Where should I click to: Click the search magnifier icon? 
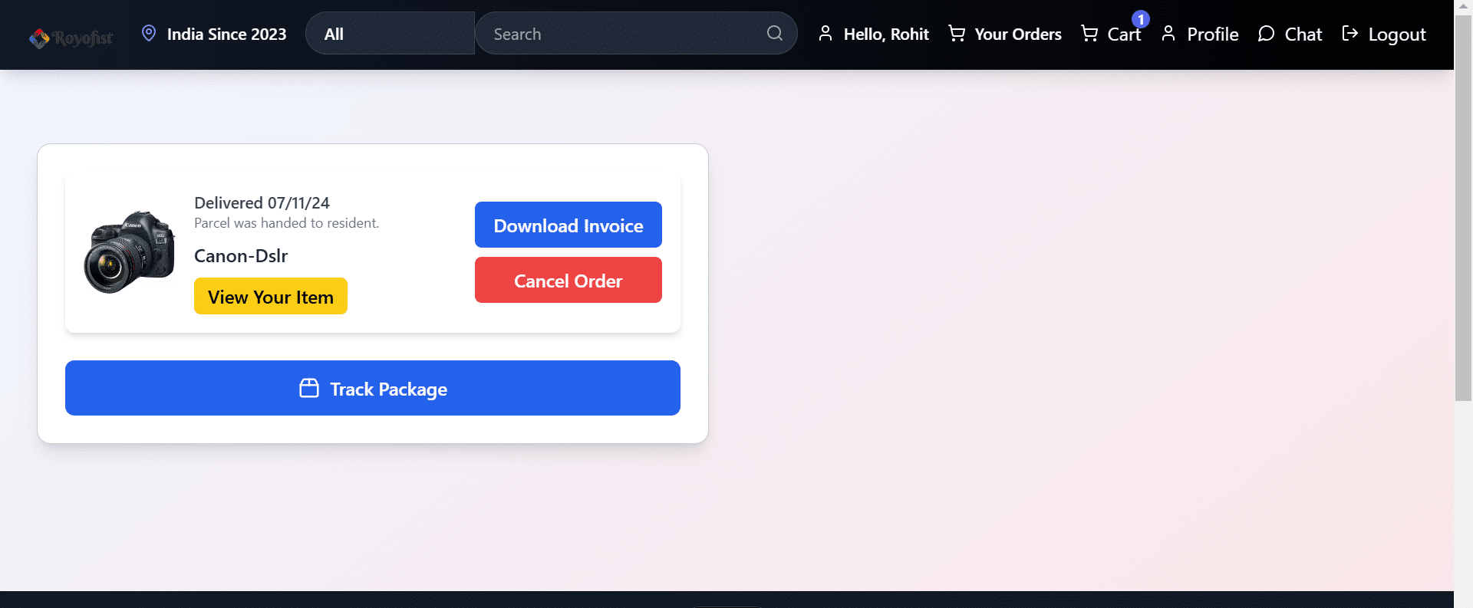[x=774, y=33]
